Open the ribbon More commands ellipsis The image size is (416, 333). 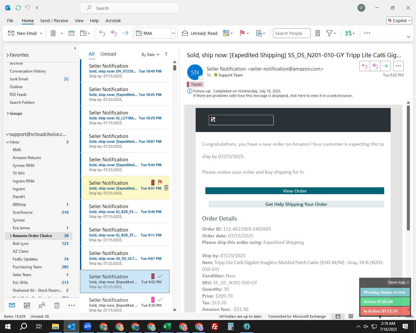pos(367,33)
